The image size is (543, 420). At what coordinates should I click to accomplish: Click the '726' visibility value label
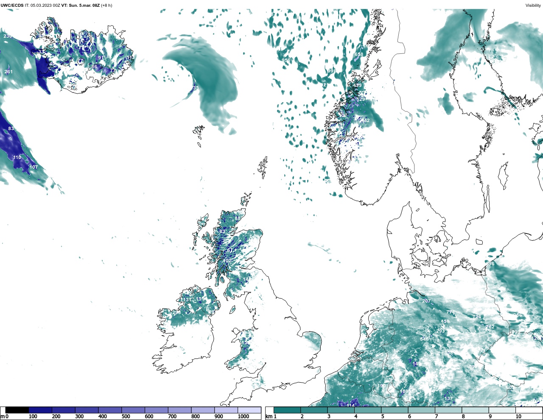[x=477, y=317]
